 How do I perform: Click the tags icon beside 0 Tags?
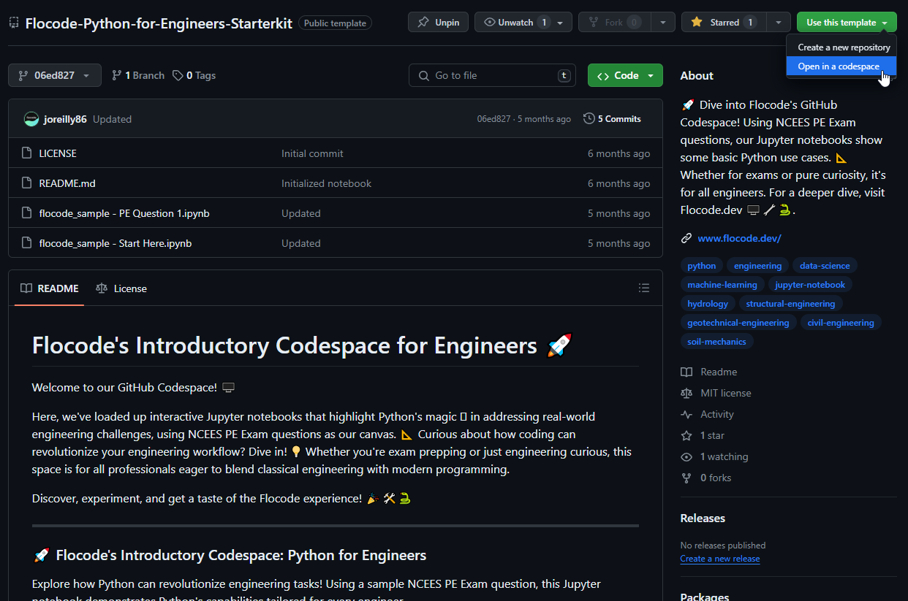[x=178, y=74]
